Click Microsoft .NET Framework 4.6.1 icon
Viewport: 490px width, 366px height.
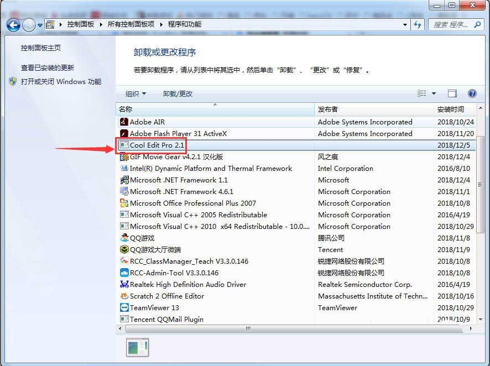pyautogui.click(x=124, y=191)
